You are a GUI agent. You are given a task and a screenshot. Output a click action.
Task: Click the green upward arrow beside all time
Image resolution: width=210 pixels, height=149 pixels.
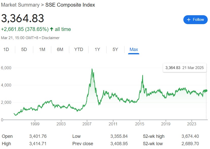(51, 29)
